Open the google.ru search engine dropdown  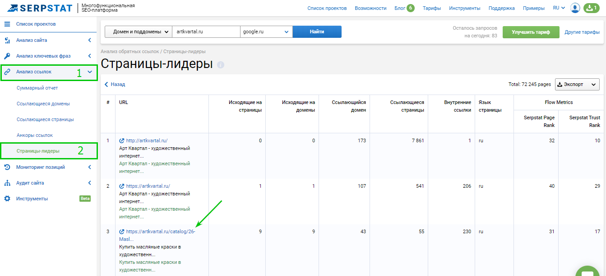(x=265, y=32)
